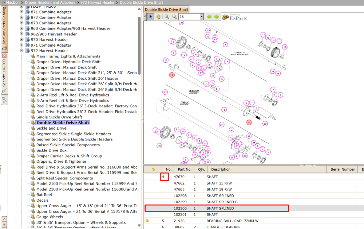
Task: Select the 102300 SHAFT SPLINED row
Action: pos(217,208)
